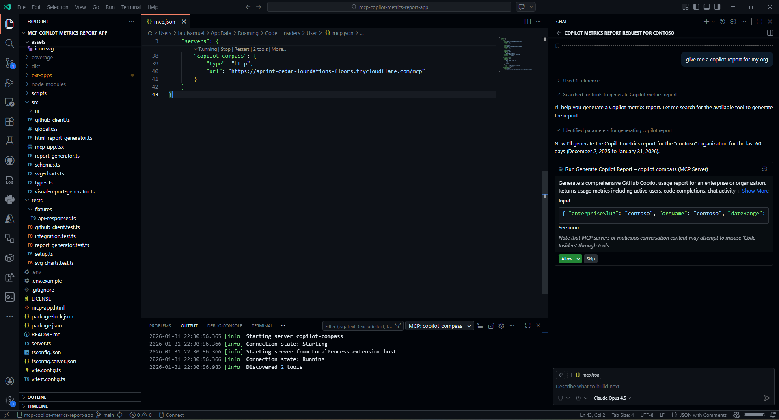779x420 pixels.
Task: Open the GitHub view icon
Action: tap(10, 160)
